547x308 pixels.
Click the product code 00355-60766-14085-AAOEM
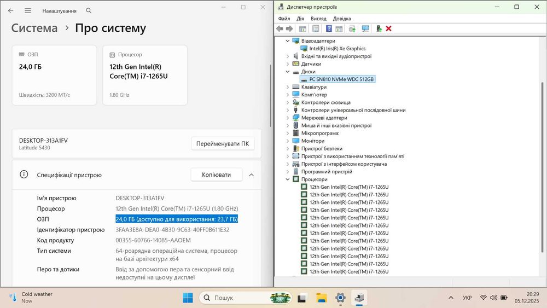[x=153, y=240]
